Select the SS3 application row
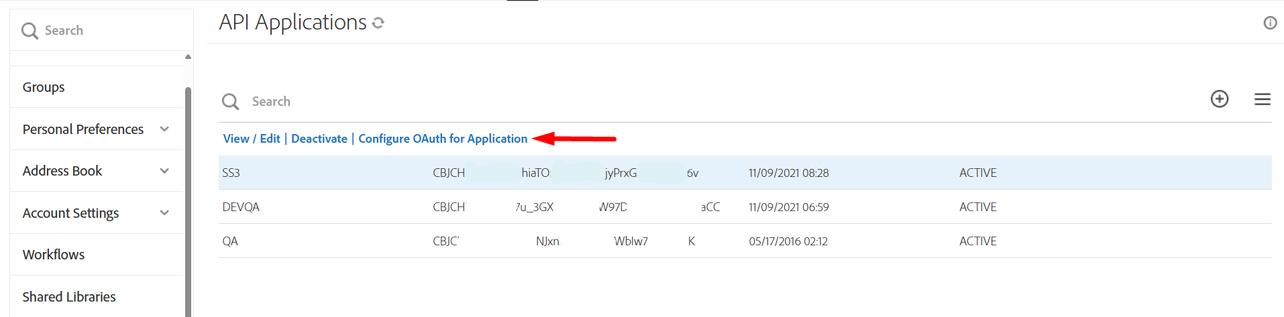This screenshot has height=317, width=1284. [745, 173]
